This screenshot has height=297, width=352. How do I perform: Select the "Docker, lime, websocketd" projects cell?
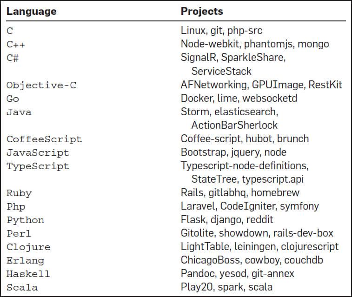tap(239, 99)
